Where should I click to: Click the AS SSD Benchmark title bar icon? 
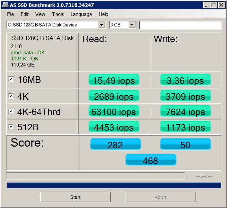coord(5,5)
